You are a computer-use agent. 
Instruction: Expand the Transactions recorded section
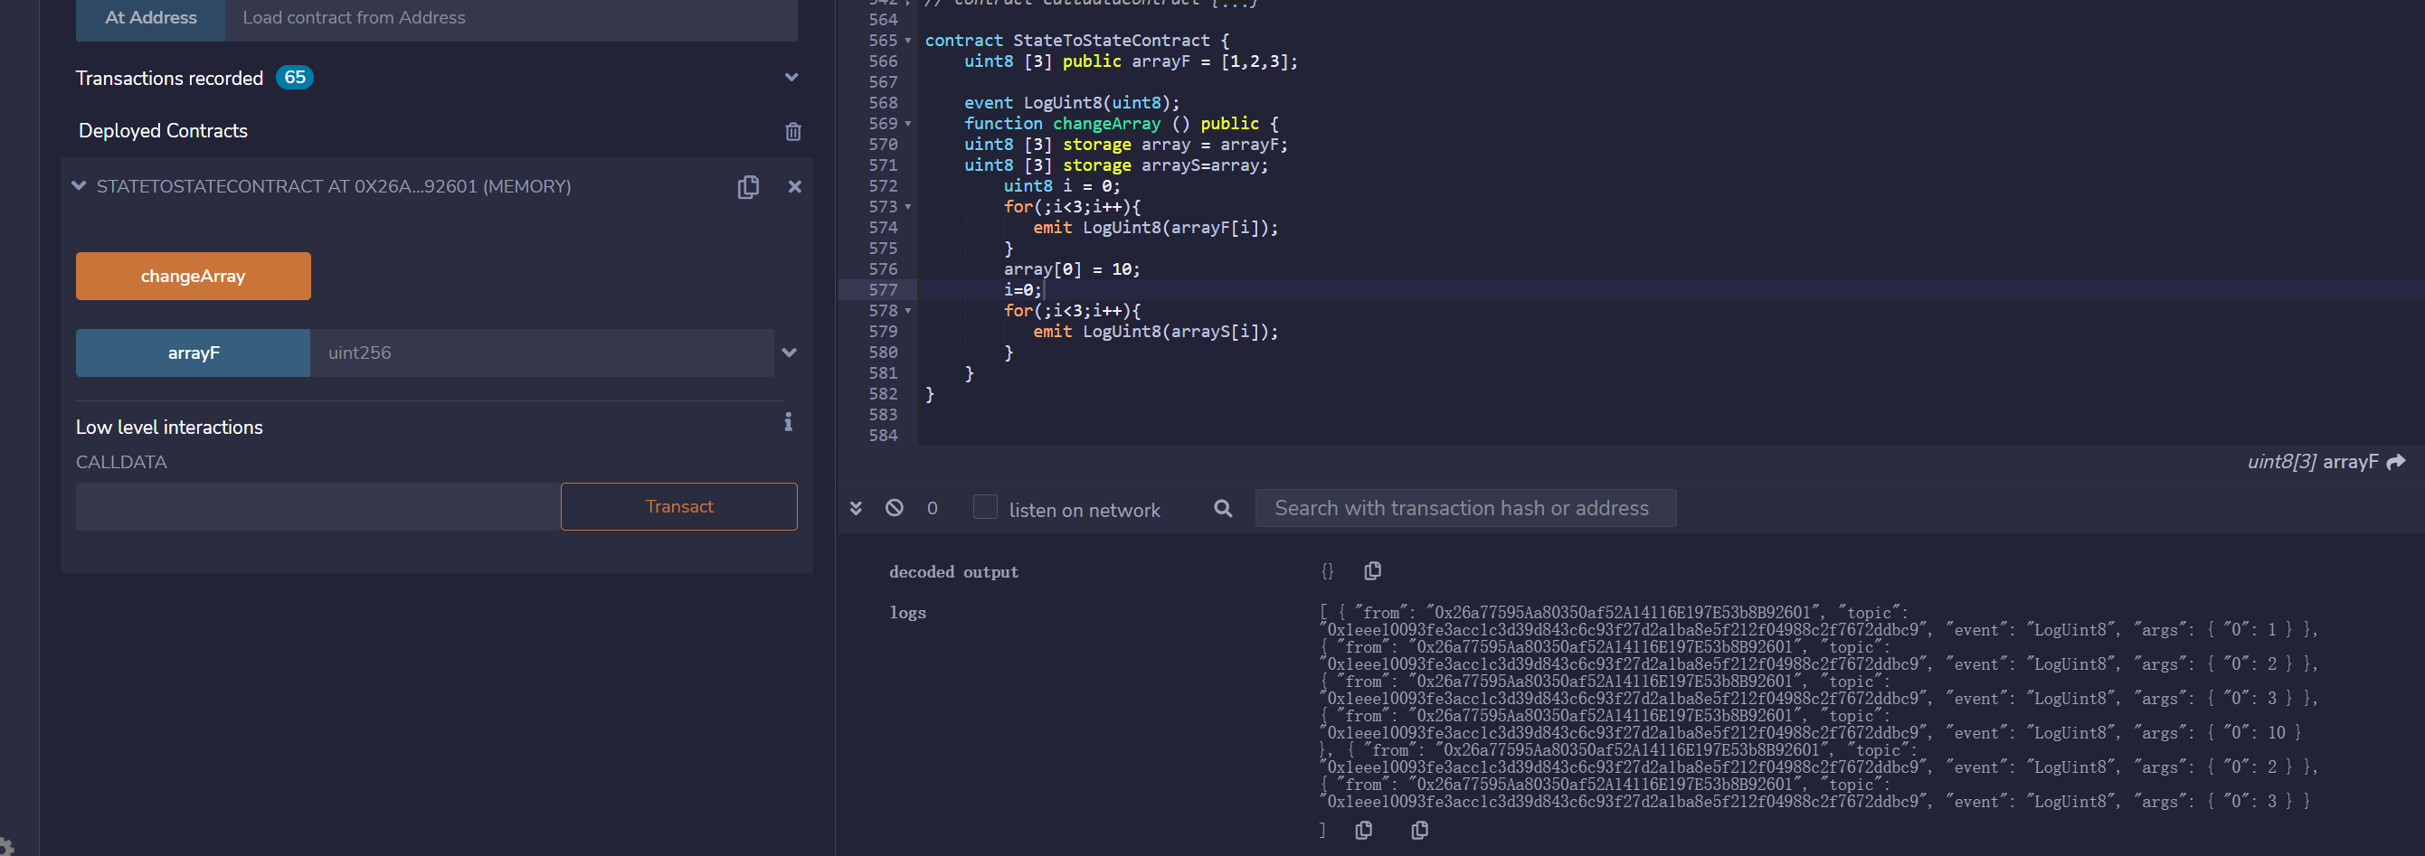791,78
